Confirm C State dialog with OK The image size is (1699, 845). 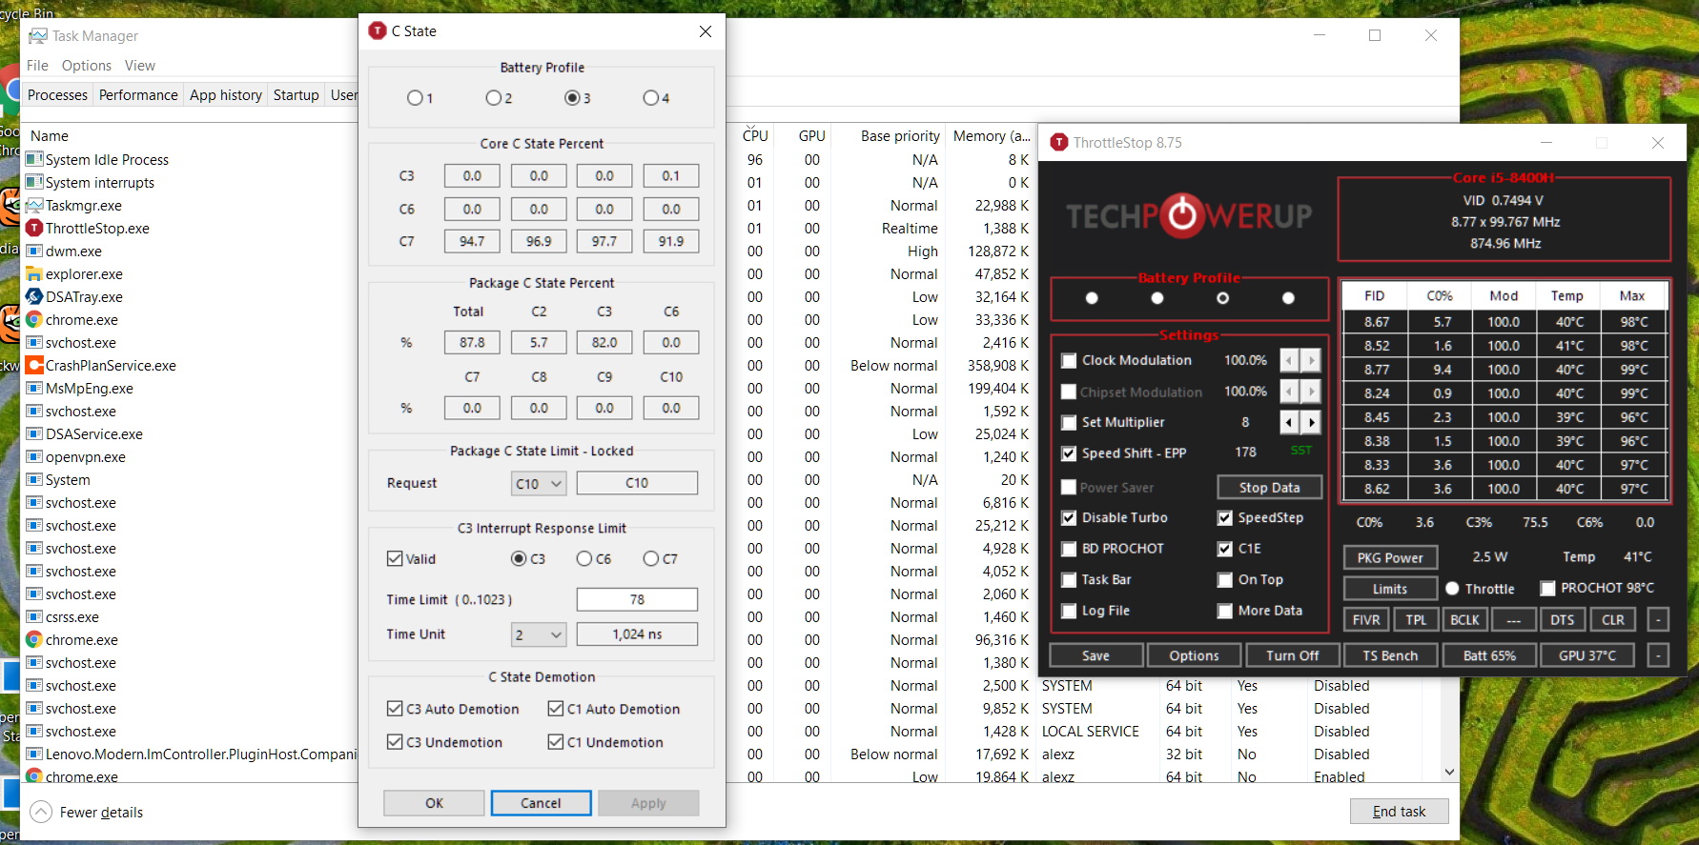click(x=434, y=803)
